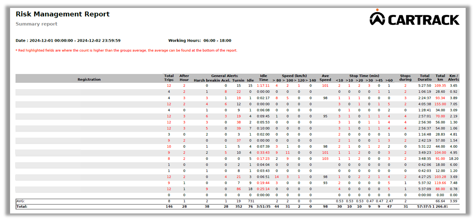Click the duration value 2:42:19
475x221 pixels.
coord(425,141)
